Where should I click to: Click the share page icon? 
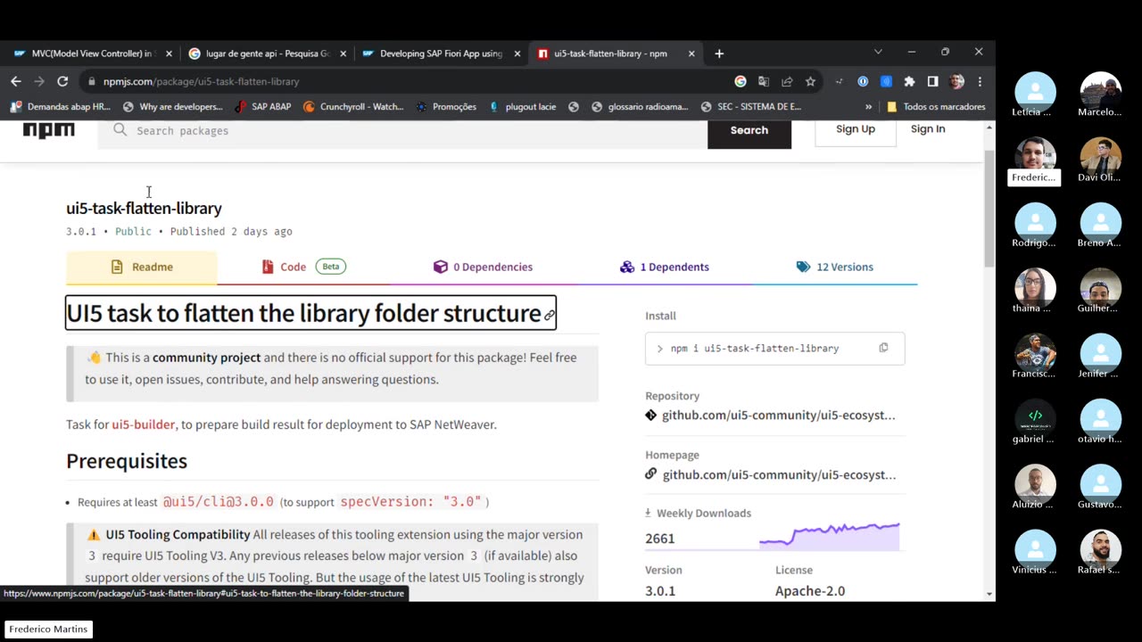(787, 81)
